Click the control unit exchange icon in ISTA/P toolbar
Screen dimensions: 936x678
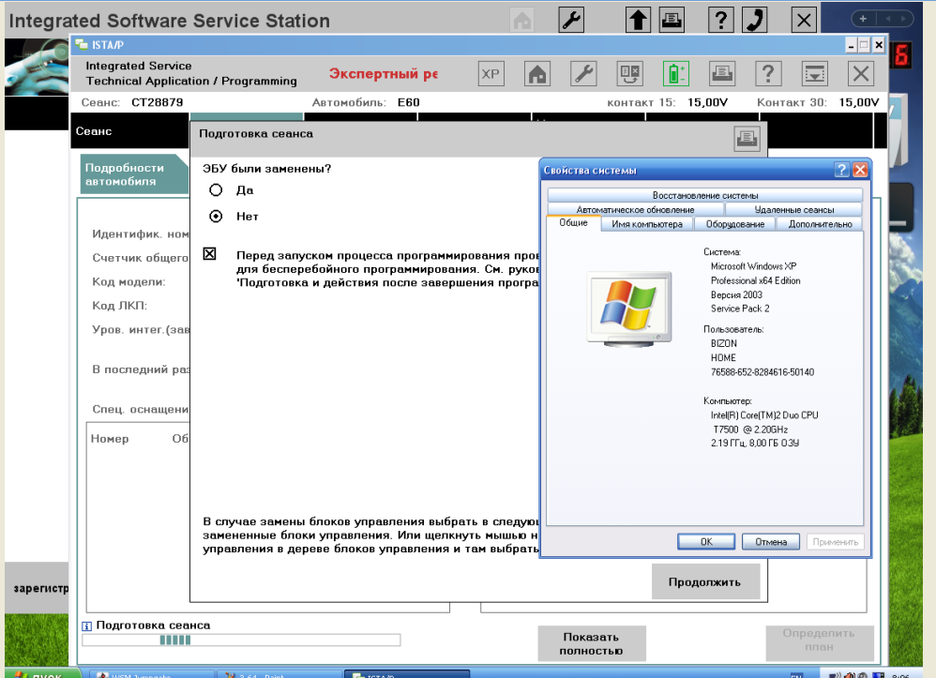(x=629, y=74)
